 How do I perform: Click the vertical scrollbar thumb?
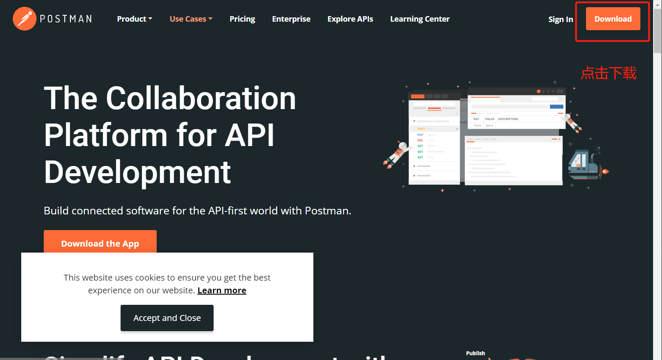click(657, 31)
